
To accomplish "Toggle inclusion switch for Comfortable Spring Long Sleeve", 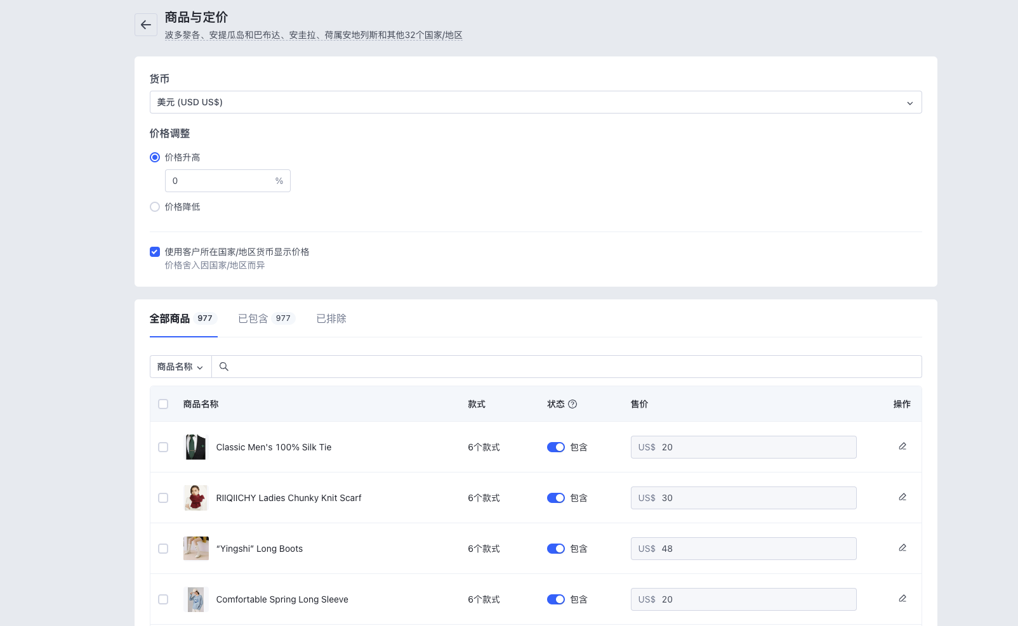I will click(556, 599).
